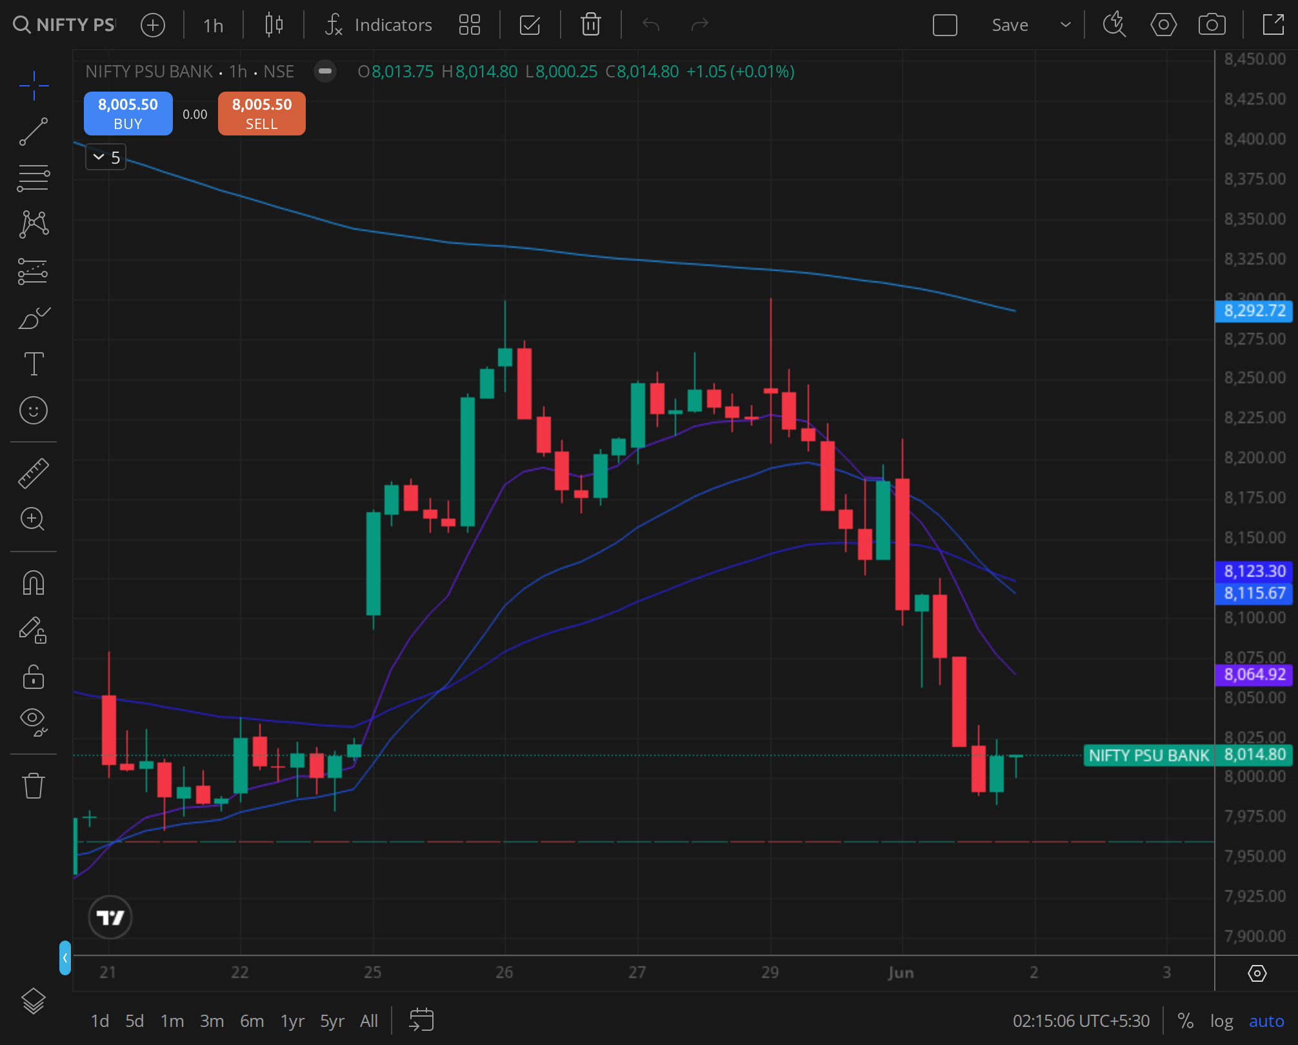This screenshot has height=1045, width=1298.
Task: Open the Indicators dialog
Action: tap(379, 25)
